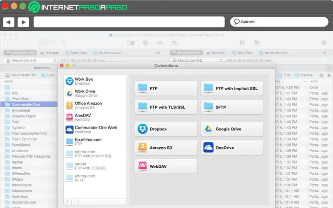Click the info icon at toolbar far right
The width and height of the screenshot is (333, 208).
point(324,43)
